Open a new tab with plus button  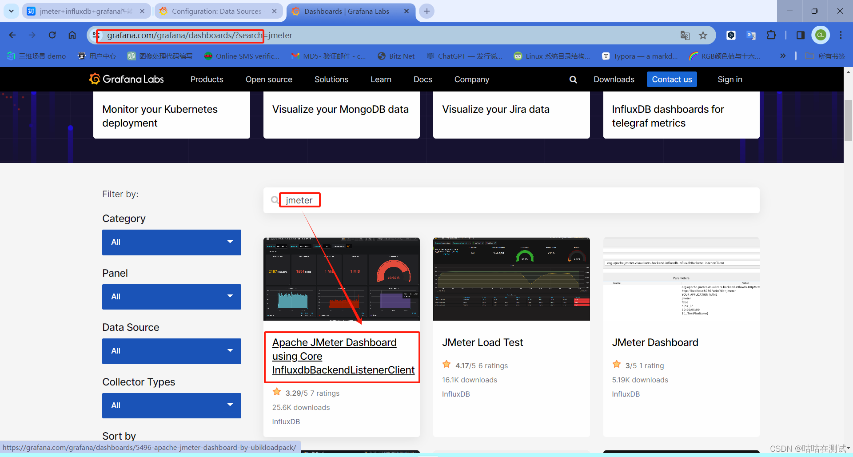tap(427, 11)
